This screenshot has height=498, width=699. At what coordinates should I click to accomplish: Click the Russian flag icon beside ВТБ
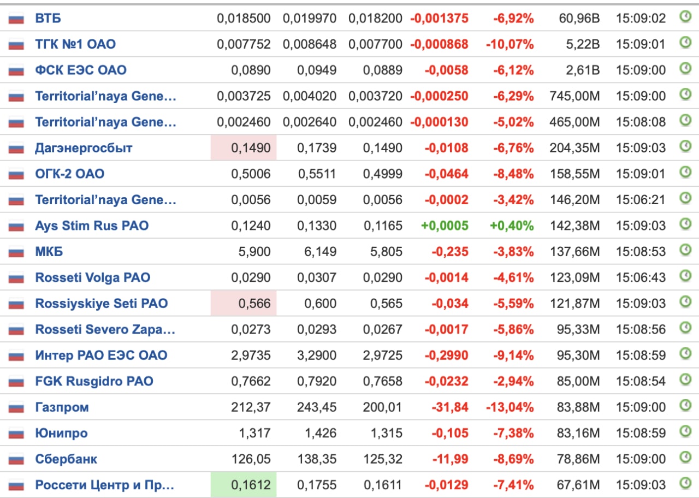click(x=16, y=19)
